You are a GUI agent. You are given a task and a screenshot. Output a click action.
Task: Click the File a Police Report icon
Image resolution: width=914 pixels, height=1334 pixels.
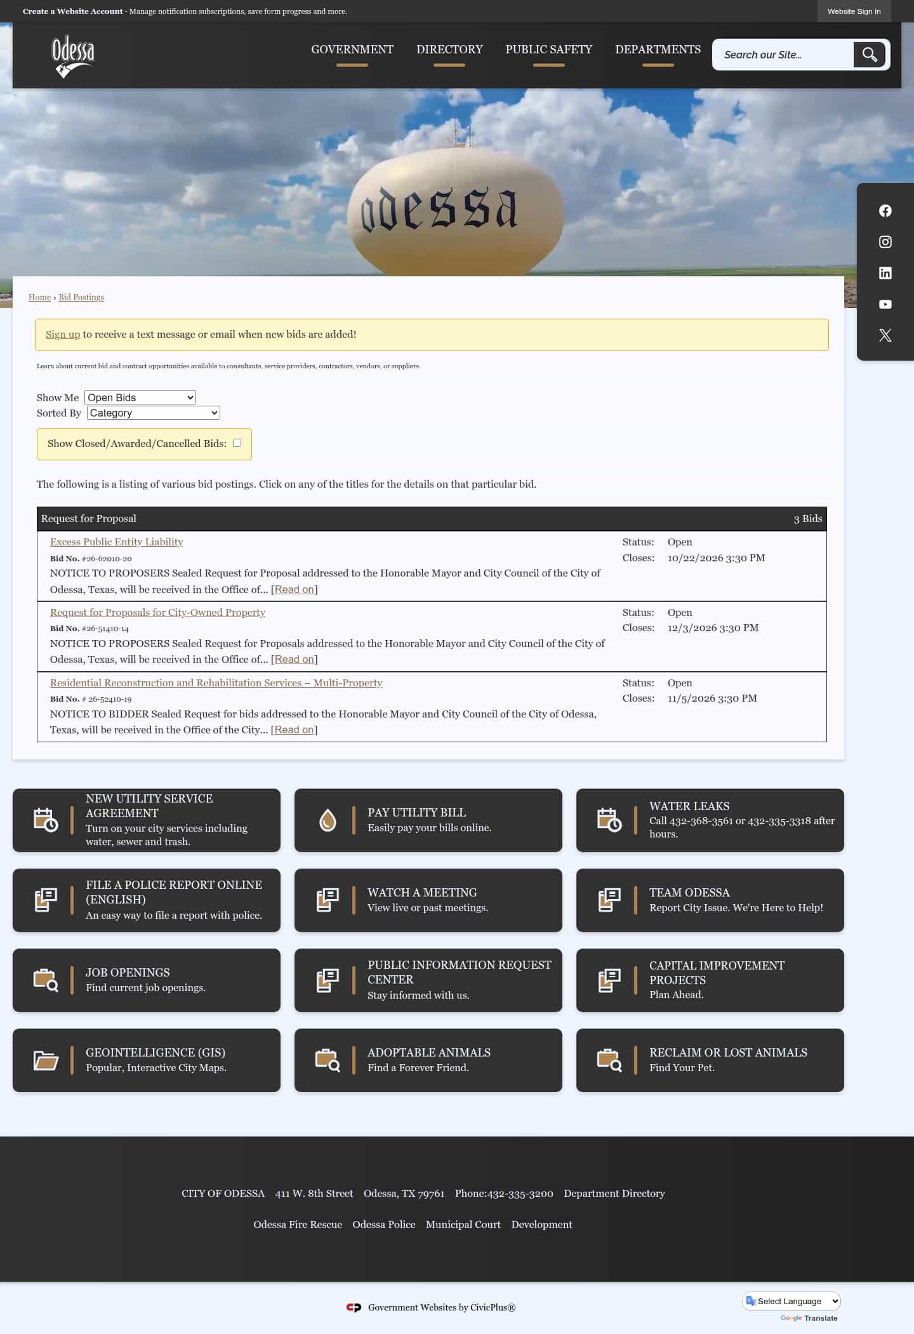[x=46, y=900]
